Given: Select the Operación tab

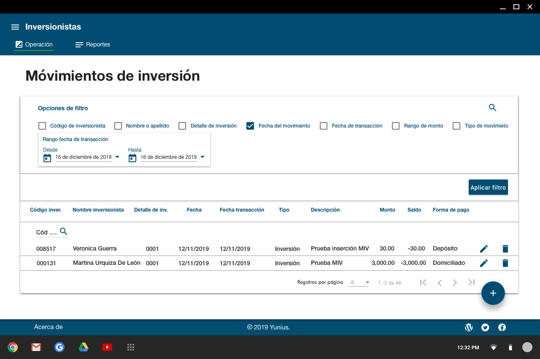Looking at the screenshot, I should 34,44.
